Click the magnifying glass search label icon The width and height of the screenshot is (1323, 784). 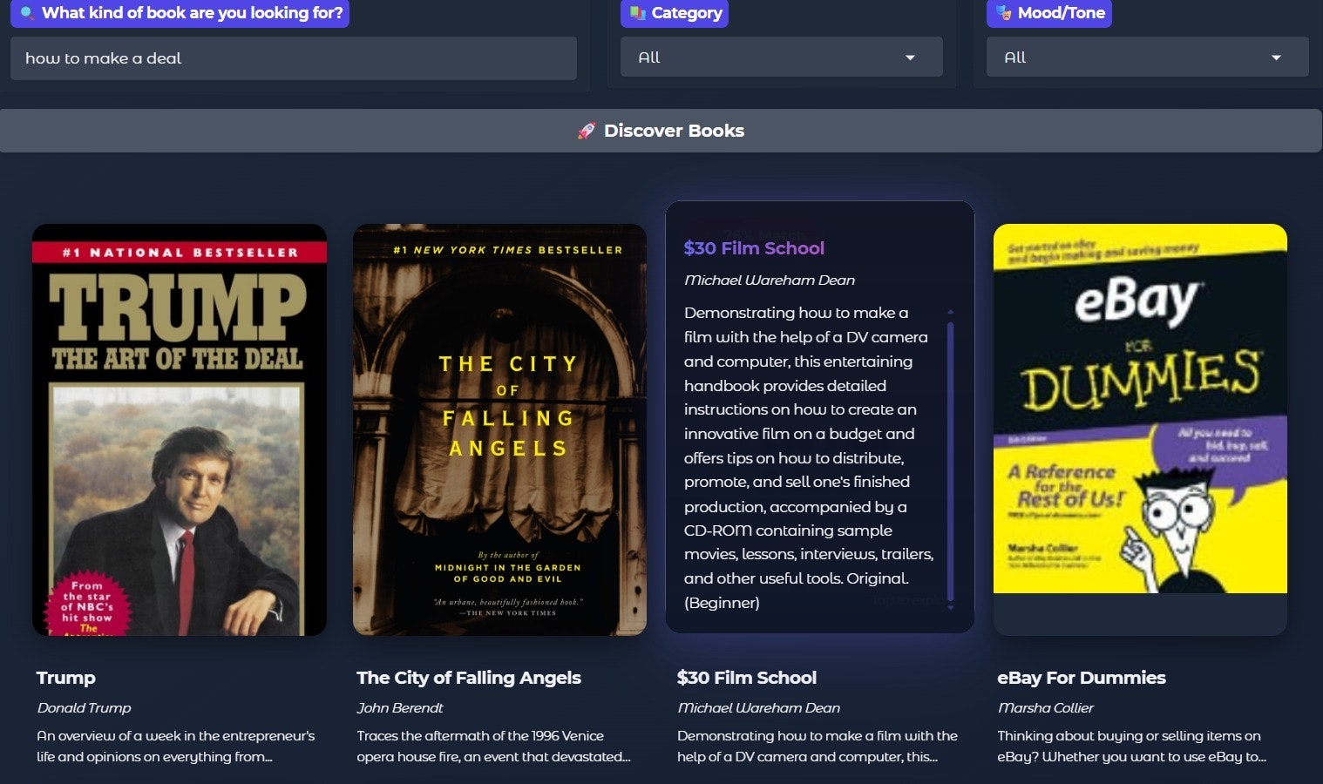tap(27, 13)
